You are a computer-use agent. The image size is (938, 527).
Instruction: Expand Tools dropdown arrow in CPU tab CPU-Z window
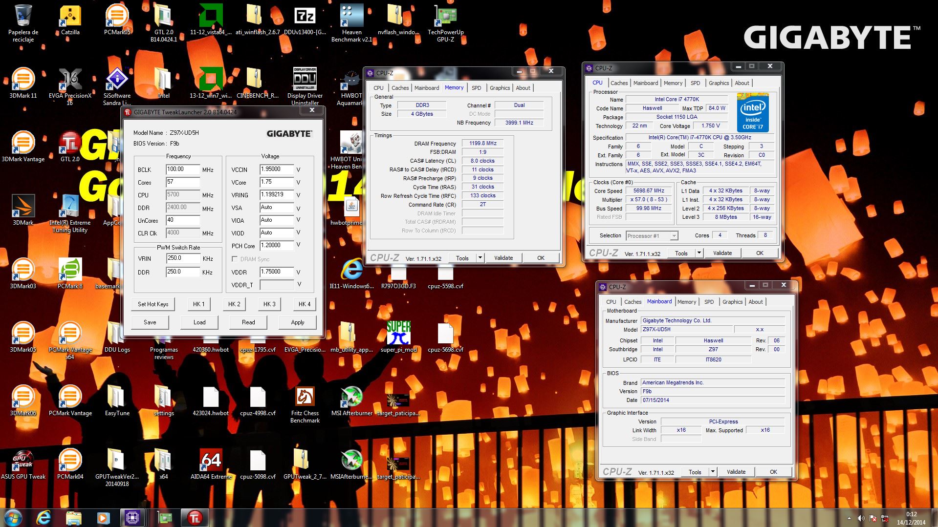[x=699, y=253]
